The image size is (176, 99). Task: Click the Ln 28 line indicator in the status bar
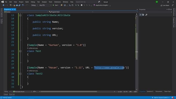120,92
